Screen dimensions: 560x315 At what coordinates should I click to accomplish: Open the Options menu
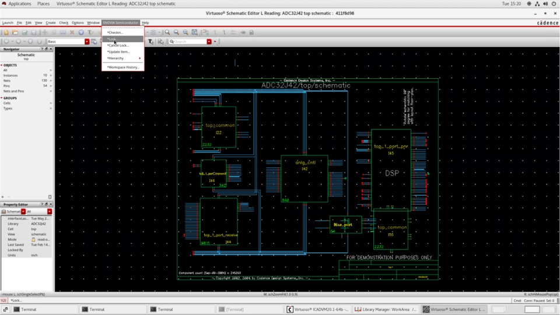coord(78,23)
